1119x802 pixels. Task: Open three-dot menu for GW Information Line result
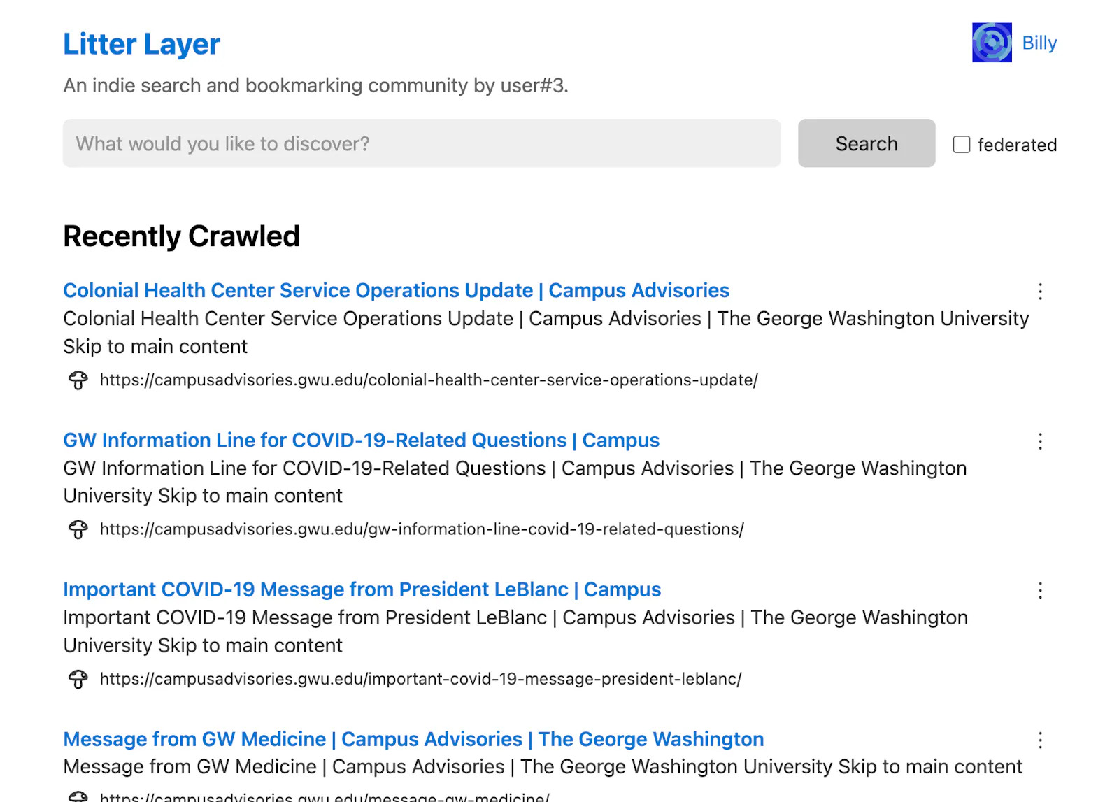click(x=1040, y=441)
